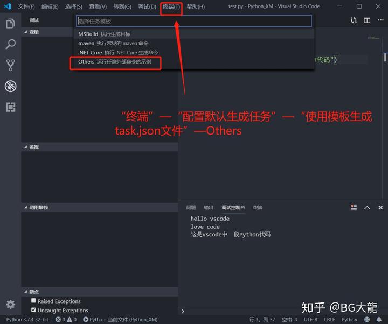Click the open changes compare icon

[x=354, y=20]
